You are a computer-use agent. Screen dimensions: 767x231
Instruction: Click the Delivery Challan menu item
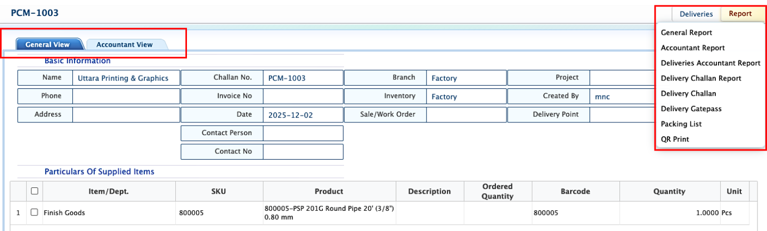coord(688,93)
